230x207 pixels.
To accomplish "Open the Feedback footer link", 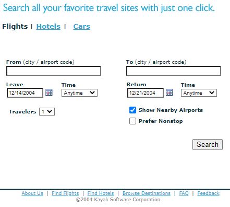I will (x=208, y=193).
